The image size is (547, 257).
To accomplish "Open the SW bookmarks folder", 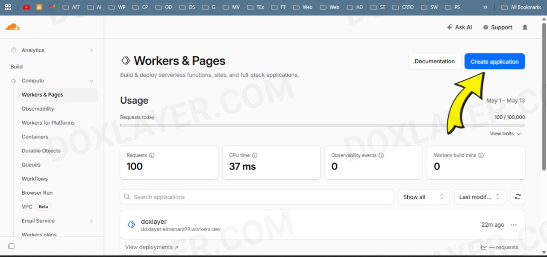I will (429, 7).
